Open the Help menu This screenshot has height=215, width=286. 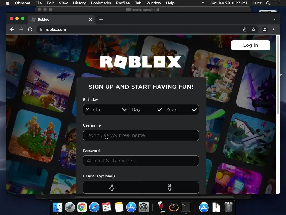tap(170, 3)
